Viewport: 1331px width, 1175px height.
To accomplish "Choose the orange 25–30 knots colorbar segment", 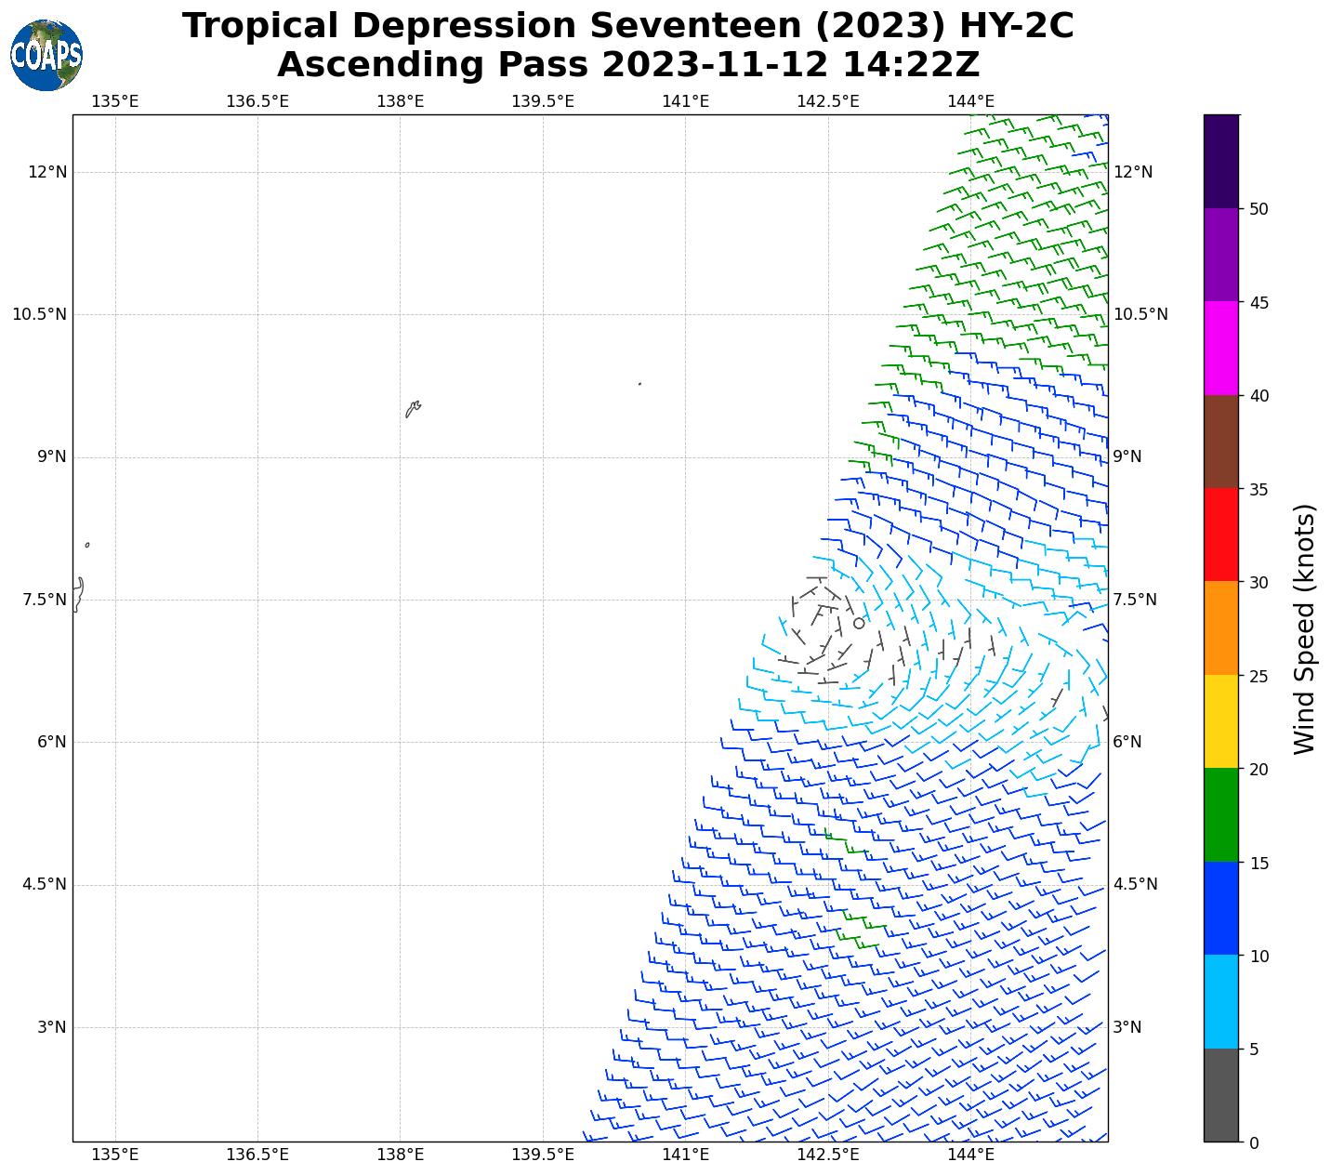I will pos(1220,627).
